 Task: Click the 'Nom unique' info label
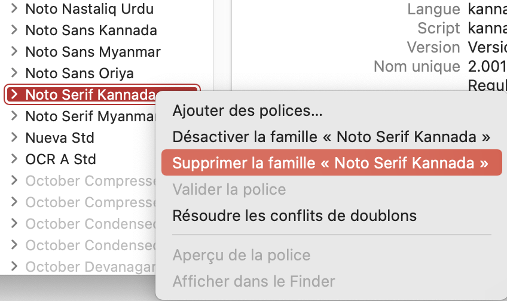[417, 66]
